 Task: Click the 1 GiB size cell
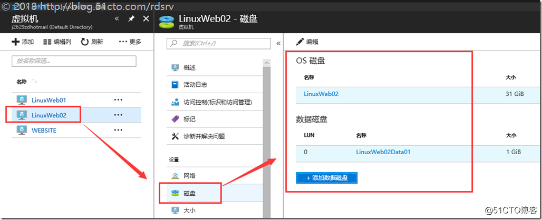[514, 152]
